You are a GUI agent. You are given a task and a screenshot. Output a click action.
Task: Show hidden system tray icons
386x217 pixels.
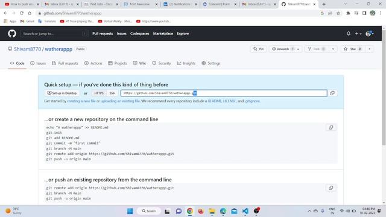point(309,211)
